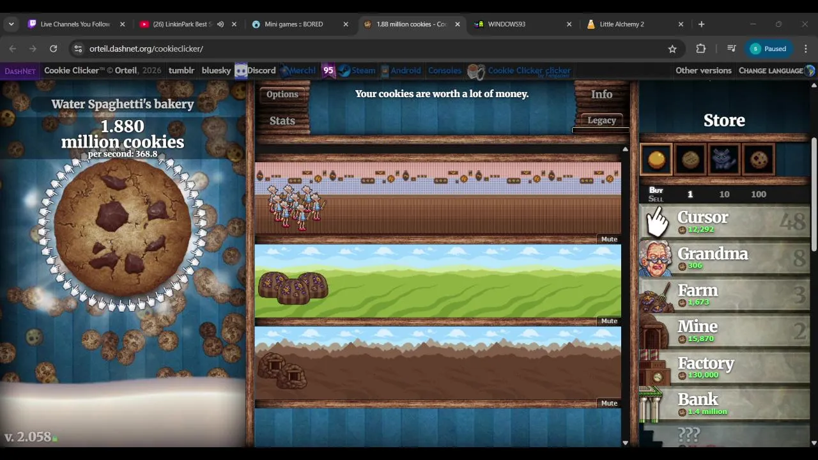Viewport: 818px width, 460px height.
Task: Open Consoles link
Action: pos(445,71)
